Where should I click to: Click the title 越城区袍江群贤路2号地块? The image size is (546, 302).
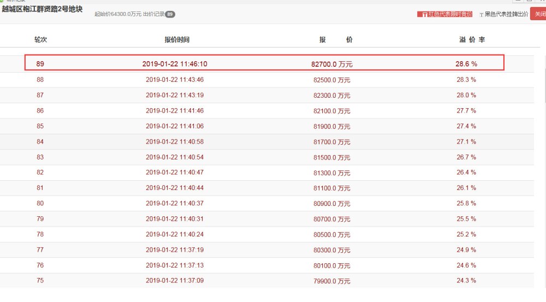coord(42,9)
